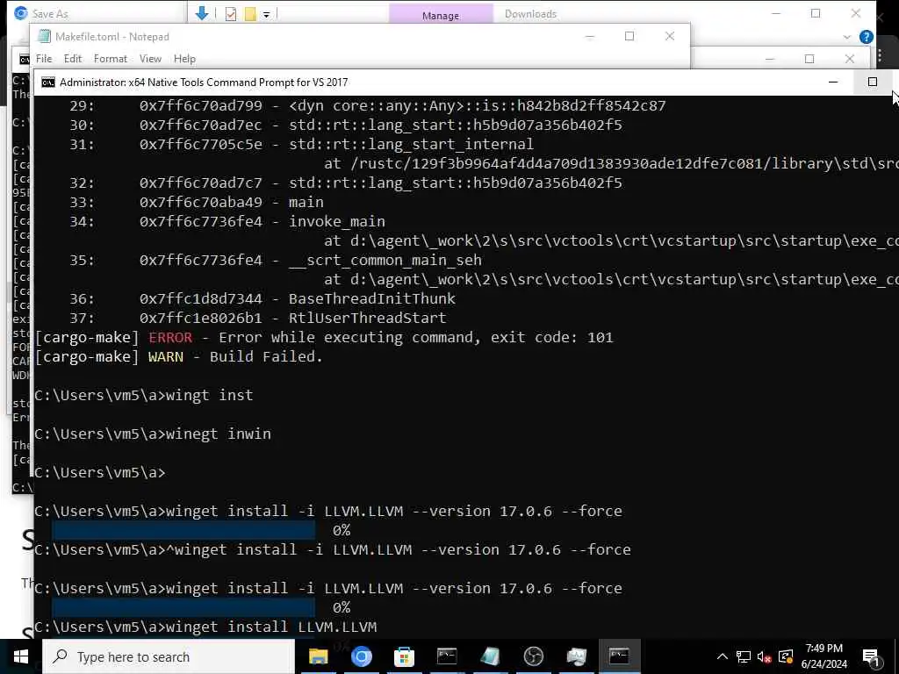Open the notification center icon
899x674 pixels.
click(x=870, y=656)
